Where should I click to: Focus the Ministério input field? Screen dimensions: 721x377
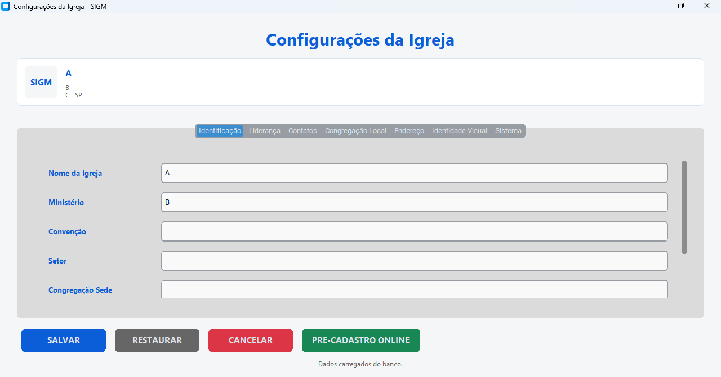(415, 202)
